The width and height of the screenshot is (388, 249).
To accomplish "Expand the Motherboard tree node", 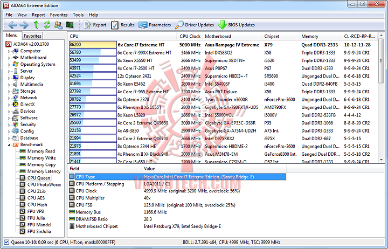I will [x=9, y=58].
